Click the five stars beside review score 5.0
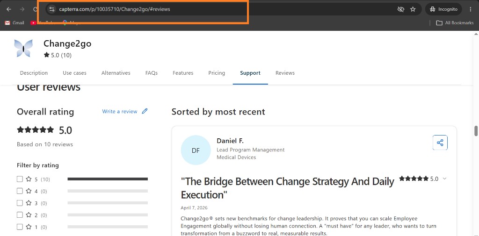Image resolution: width=479 pixels, height=236 pixels. pyautogui.click(x=414, y=179)
